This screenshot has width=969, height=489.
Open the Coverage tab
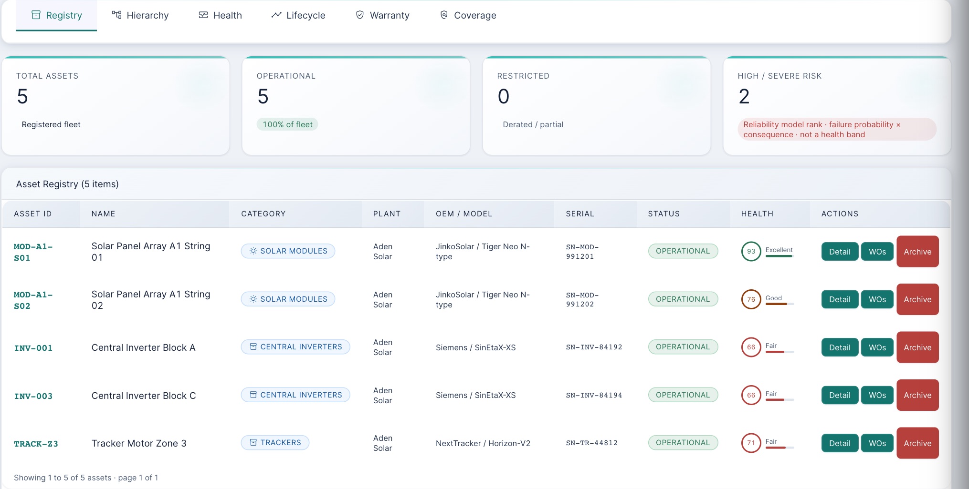(x=468, y=15)
